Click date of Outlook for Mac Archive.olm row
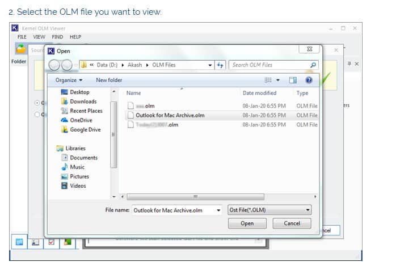This screenshot has width=396, height=262. tap(264, 115)
